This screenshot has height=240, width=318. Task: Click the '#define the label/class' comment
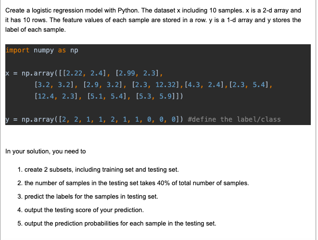[234, 119]
